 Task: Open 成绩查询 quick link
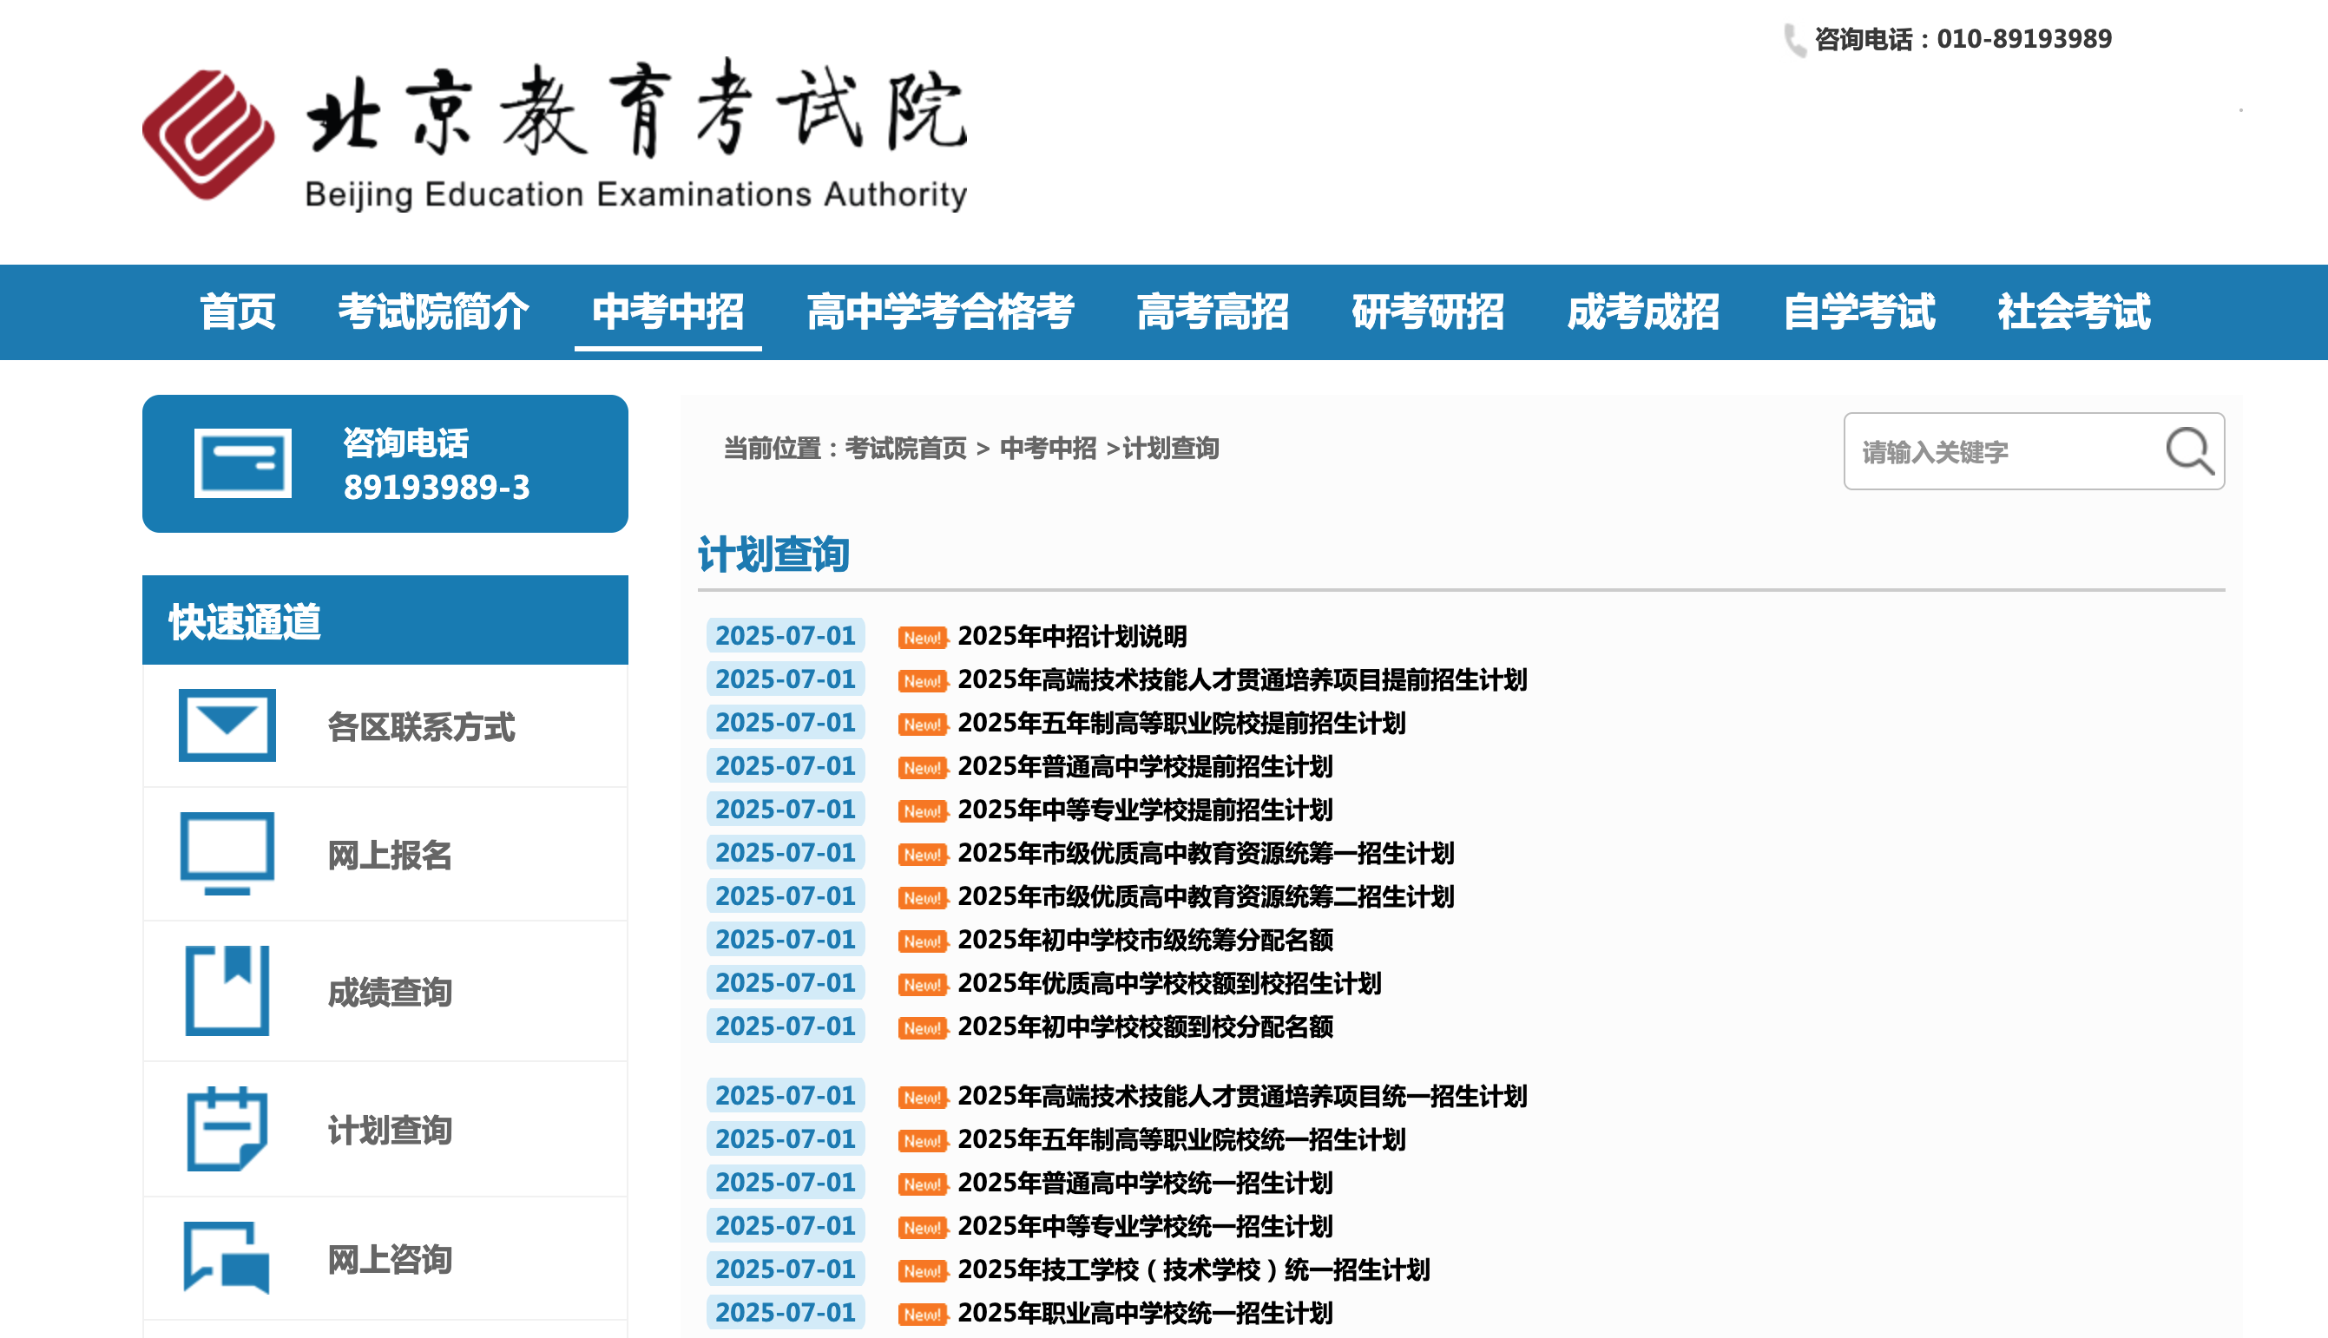[x=390, y=993]
